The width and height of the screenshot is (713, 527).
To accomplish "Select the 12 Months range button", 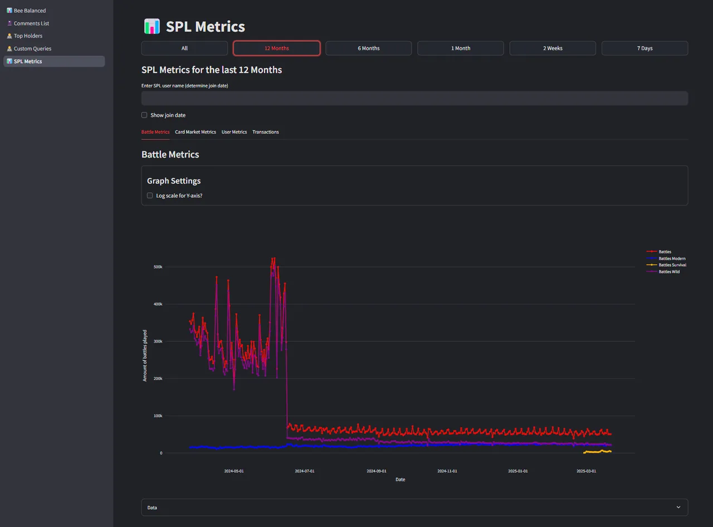I will click(276, 48).
